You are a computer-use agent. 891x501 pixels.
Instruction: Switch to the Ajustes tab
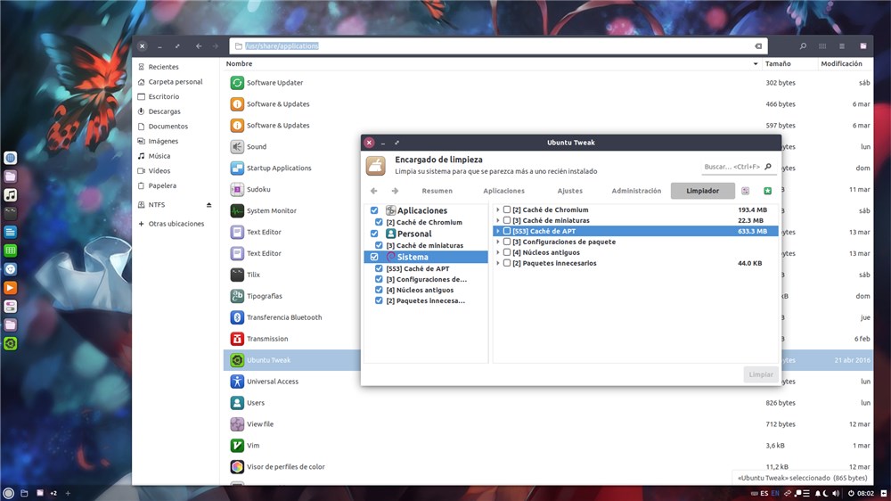click(569, 191)
